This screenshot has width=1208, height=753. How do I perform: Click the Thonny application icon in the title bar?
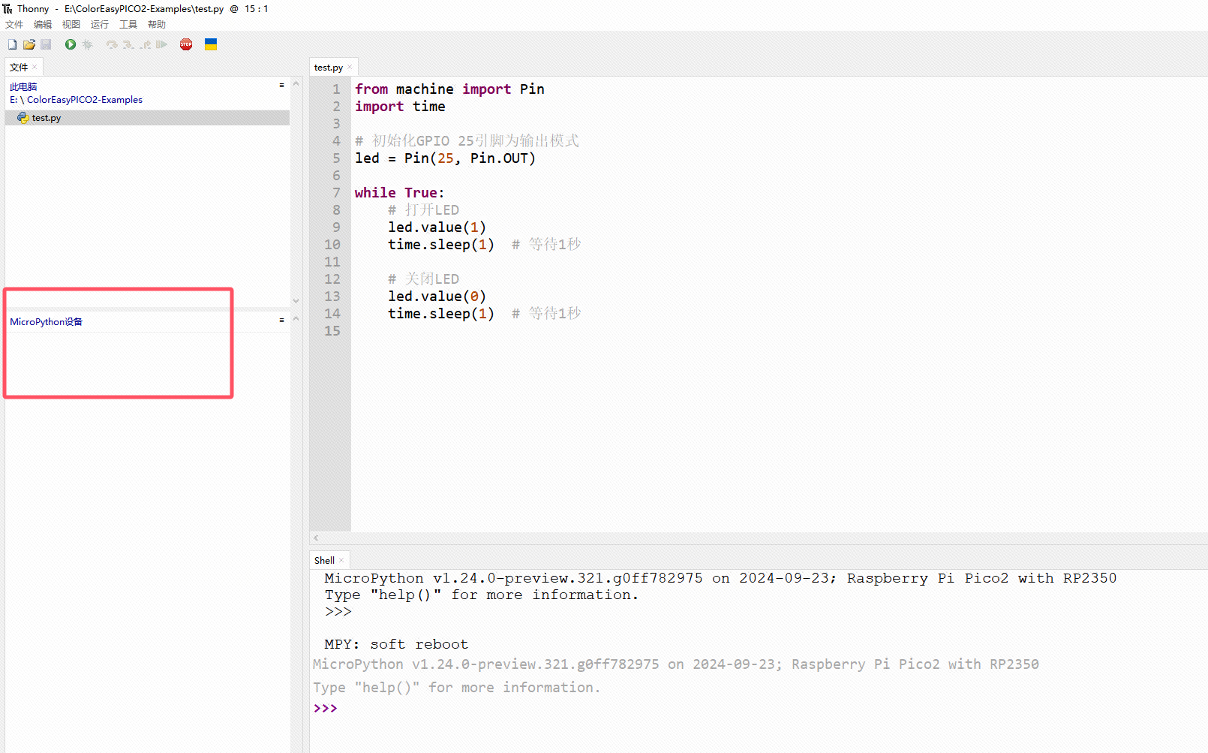click(8, 8)
